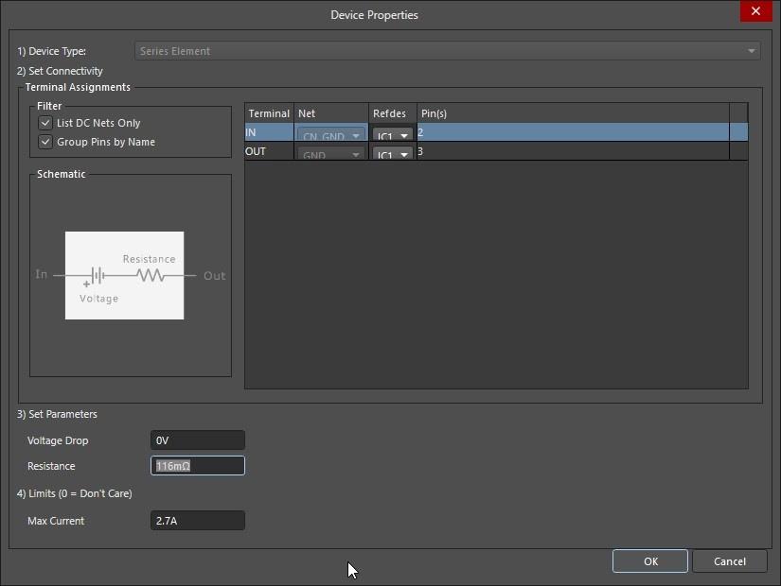Click the Pin(s) cell showing 3
Image resolution: width=781 pixels, height=586 pixels.
pos(573,151)
